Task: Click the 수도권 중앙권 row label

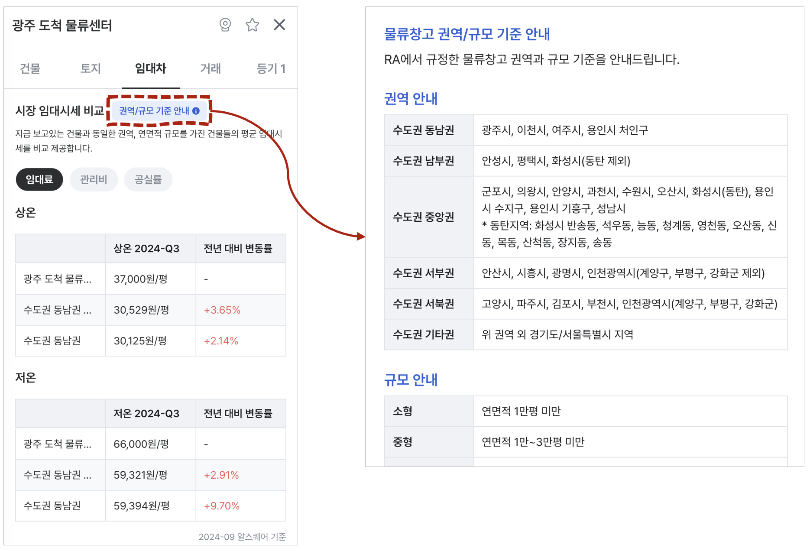Action: point(424,217)
